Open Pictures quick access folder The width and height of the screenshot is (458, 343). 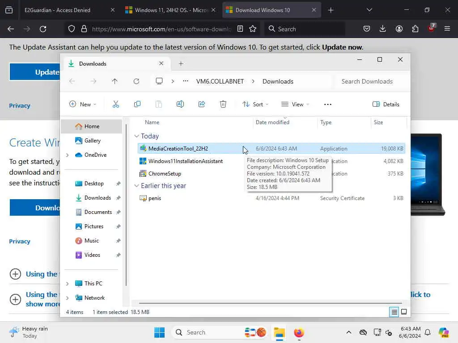[x=91, y=226]
